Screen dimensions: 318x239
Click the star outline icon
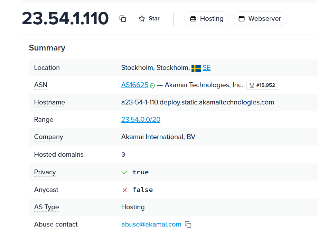pos(142,19)
